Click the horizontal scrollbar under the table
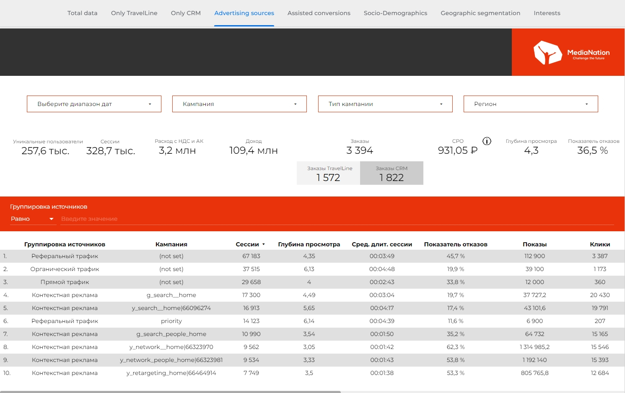 [x=170, y=392]
